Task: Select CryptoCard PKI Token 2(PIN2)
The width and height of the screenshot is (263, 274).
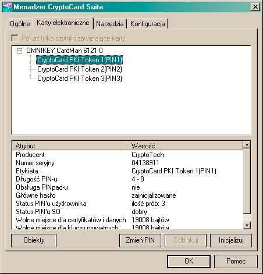Action: 80,69
